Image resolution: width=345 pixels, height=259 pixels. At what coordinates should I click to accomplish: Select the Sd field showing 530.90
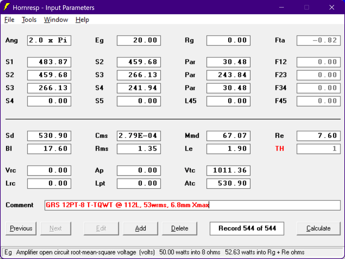49,136
